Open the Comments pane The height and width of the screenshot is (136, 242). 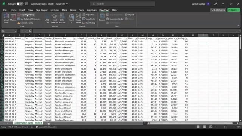(x=218, y=10)
